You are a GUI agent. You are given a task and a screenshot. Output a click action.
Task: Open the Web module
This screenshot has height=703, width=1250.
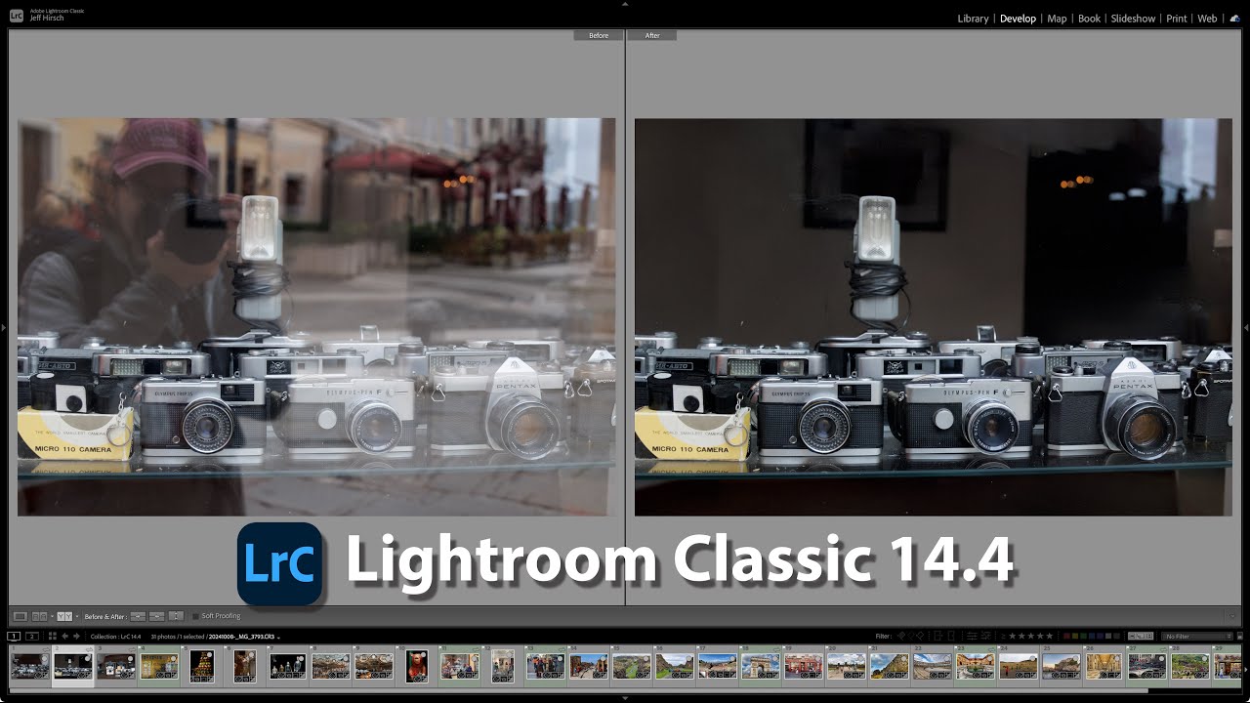(1207, 19)
